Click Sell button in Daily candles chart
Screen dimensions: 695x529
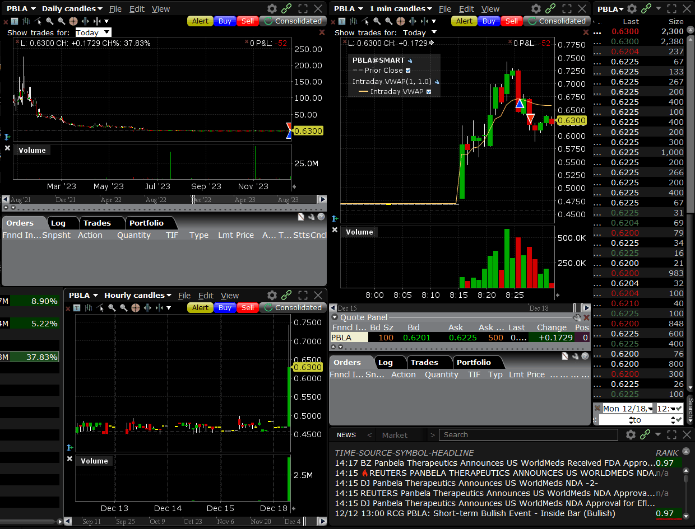pyautogui.click(x=247, y=21)
